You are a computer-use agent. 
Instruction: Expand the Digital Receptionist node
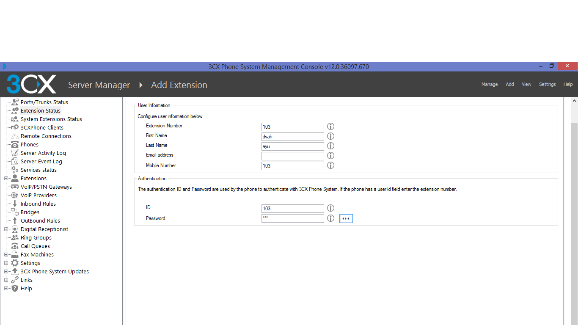tap(6, 229)
